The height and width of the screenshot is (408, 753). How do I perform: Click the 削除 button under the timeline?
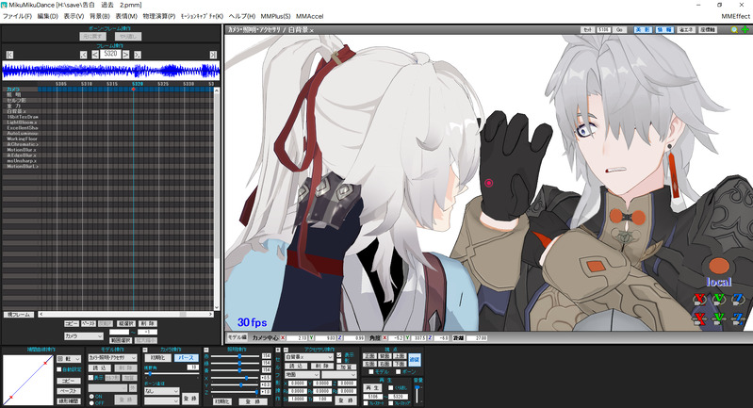[148, 324]
